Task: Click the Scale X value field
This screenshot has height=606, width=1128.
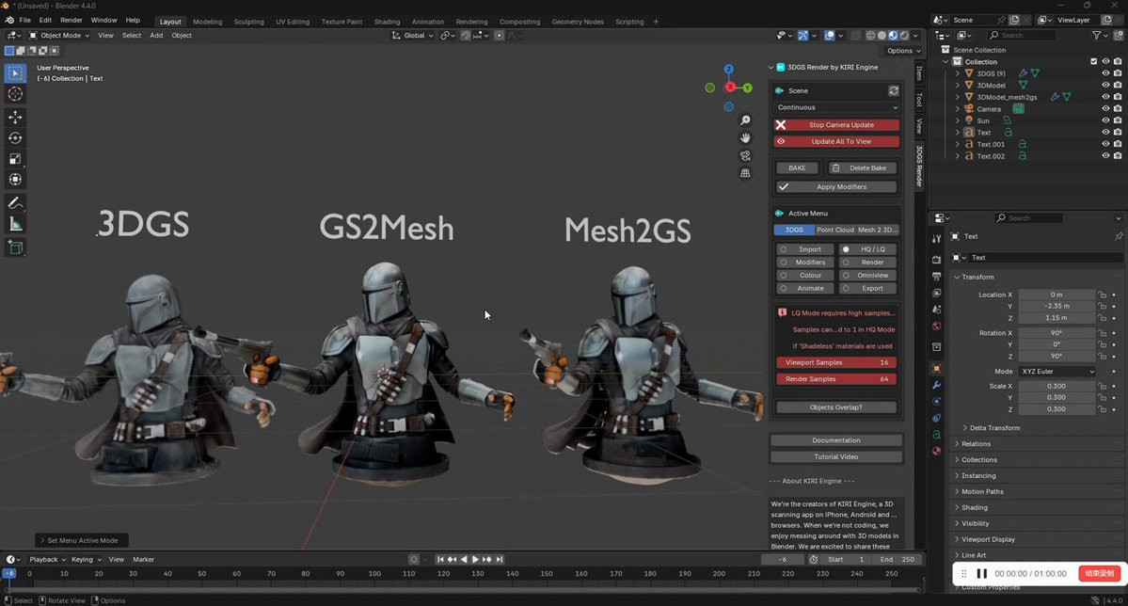Action: pyautogui.click(x=1057, y=386)
